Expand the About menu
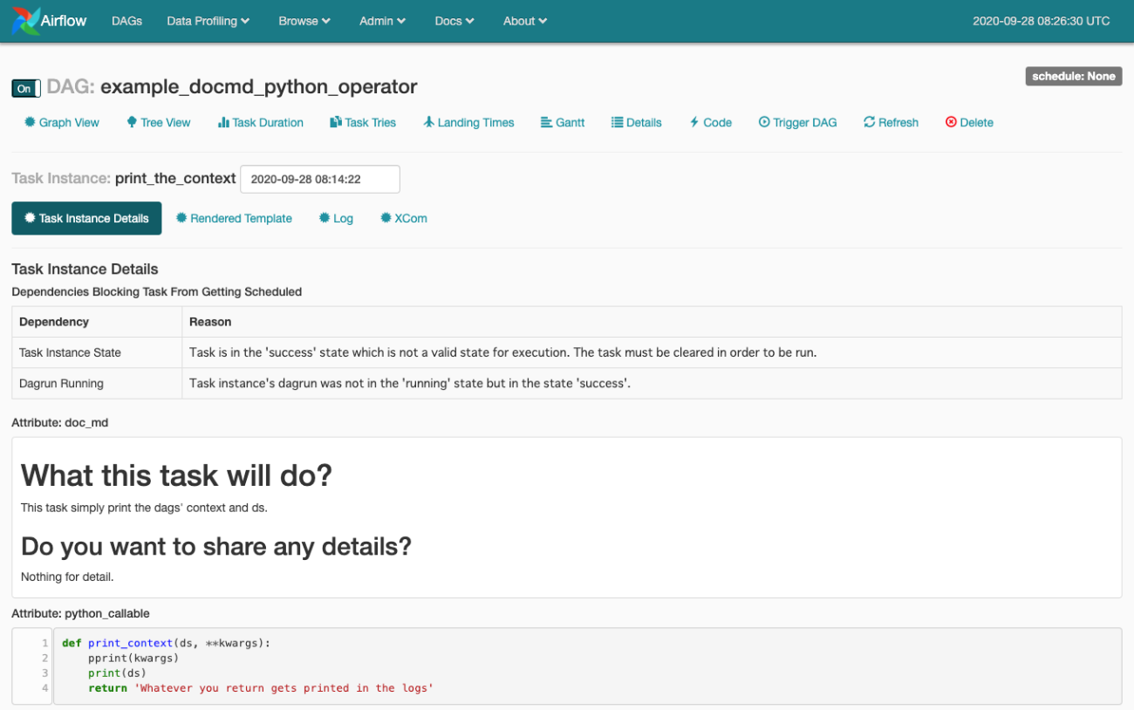 point(525,21)
